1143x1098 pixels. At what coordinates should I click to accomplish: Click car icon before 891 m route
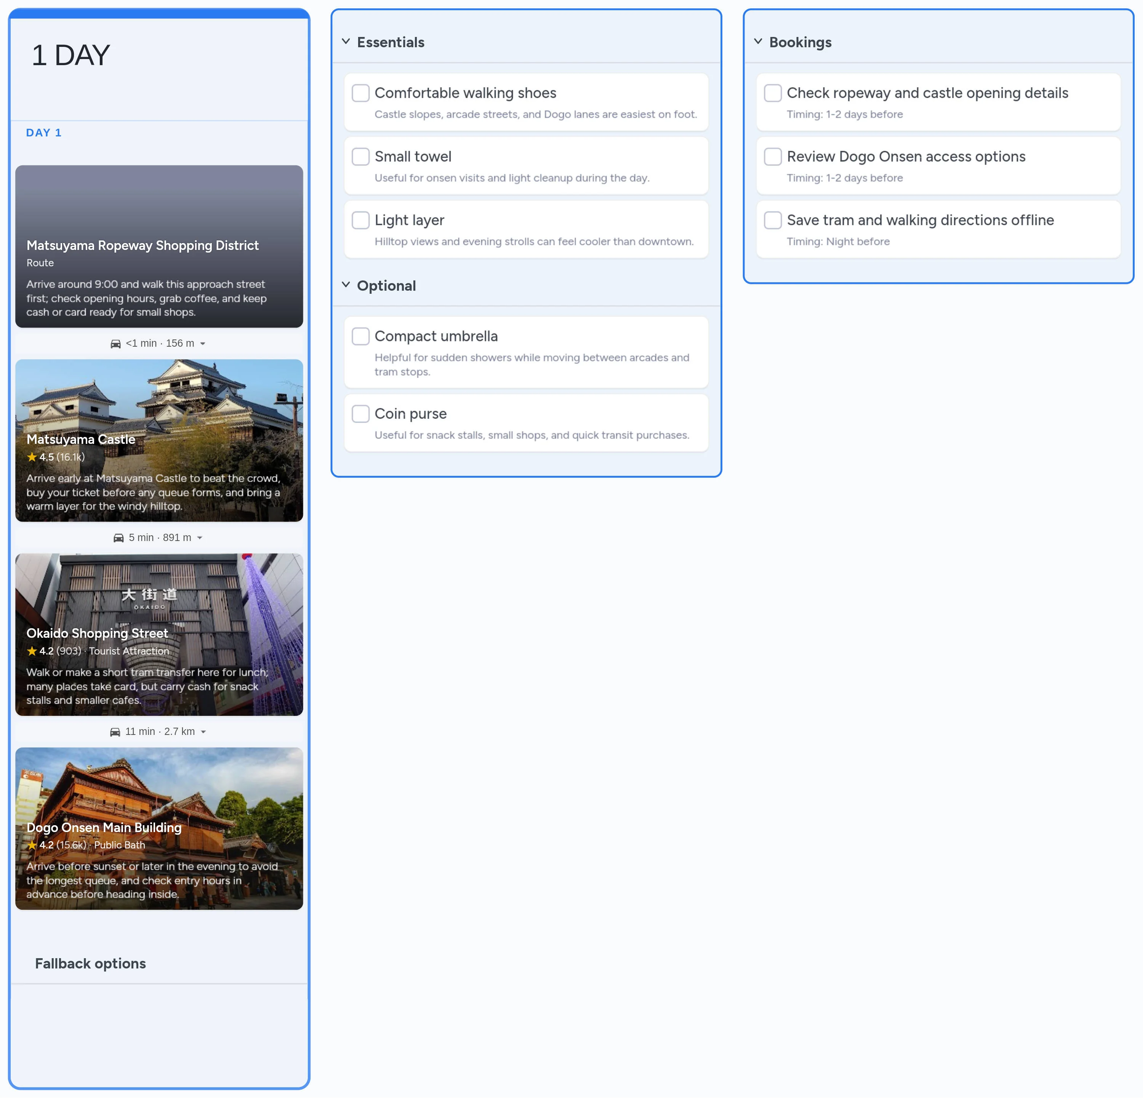pyautogui.click(x=118, y=538)
